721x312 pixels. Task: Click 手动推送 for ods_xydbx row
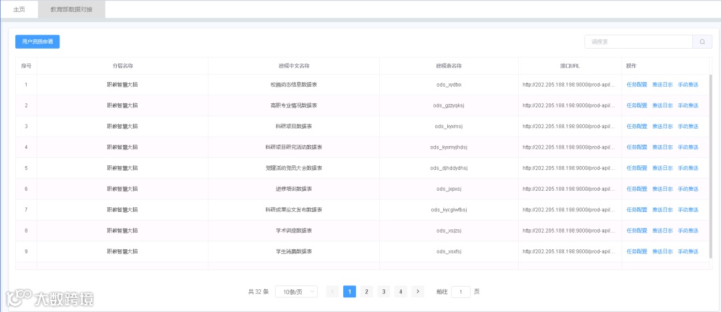(x=688, y=85)
